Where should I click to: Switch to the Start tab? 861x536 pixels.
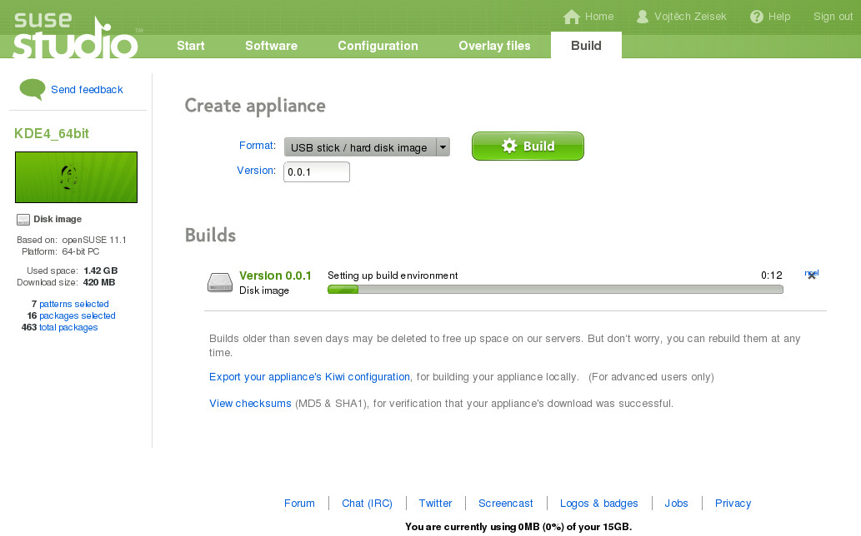(x=191, y=46)
